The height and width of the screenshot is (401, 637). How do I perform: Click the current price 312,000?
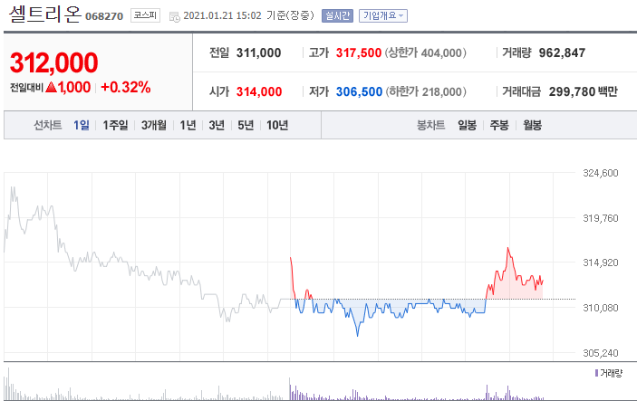pyautogui.click(x=53, y=62)
